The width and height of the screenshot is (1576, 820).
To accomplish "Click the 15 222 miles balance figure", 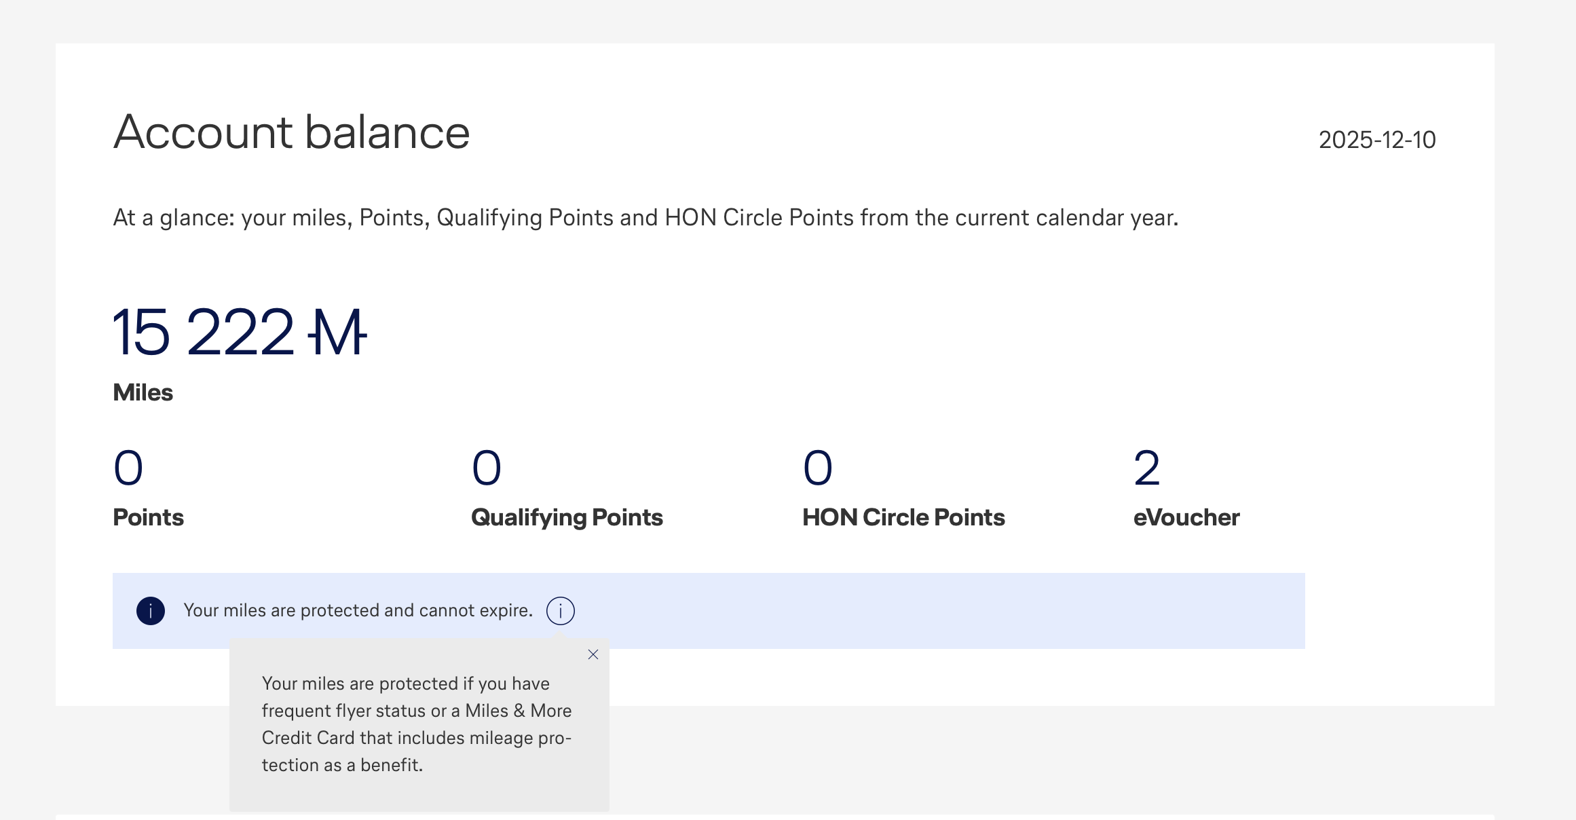I will (x=204, y=333).
